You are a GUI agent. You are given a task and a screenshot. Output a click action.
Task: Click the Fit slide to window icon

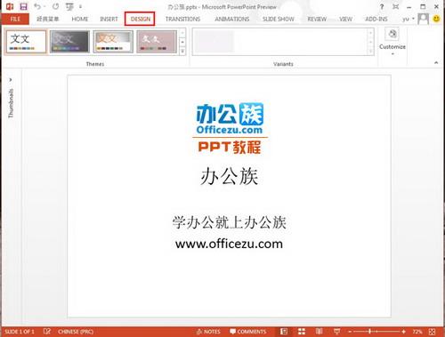433,332
